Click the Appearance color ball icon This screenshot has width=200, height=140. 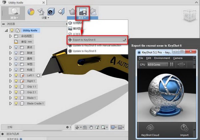tap(31, 12)
